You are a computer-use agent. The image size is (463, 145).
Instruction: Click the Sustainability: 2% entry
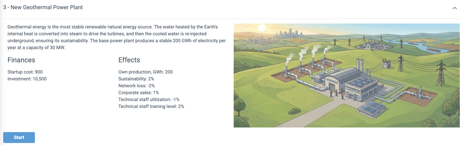[136, 79]
